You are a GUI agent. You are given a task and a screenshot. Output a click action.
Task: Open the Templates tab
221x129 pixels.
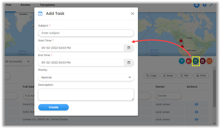pyautogui.click(x=47, y=5)
